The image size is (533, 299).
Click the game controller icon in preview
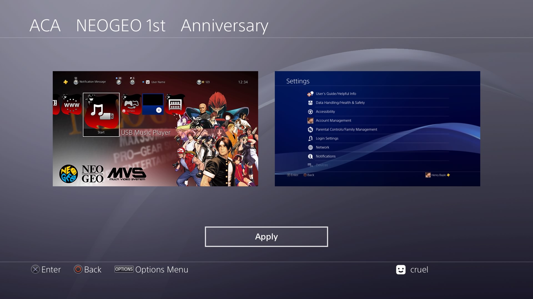131,104
